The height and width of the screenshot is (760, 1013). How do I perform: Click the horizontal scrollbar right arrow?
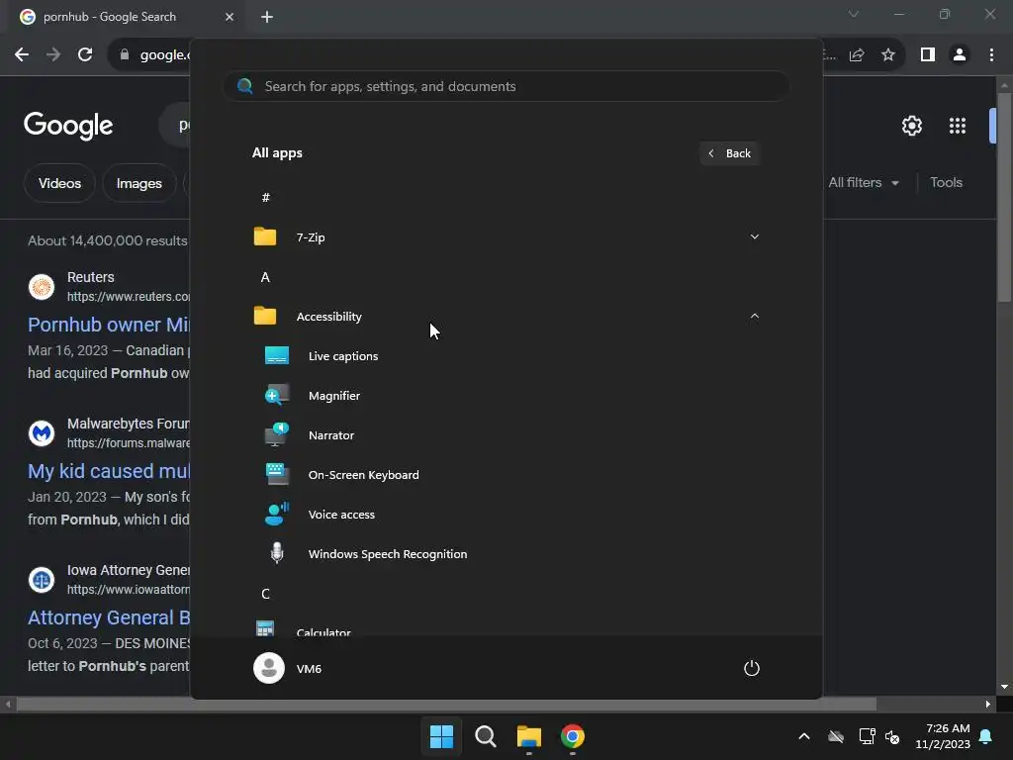pos(988,705)
